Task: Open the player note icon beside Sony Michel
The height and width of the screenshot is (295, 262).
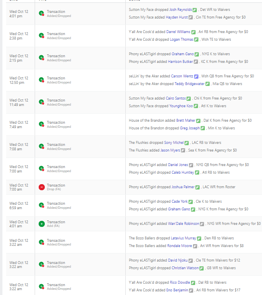Action: tap(186, 143)
